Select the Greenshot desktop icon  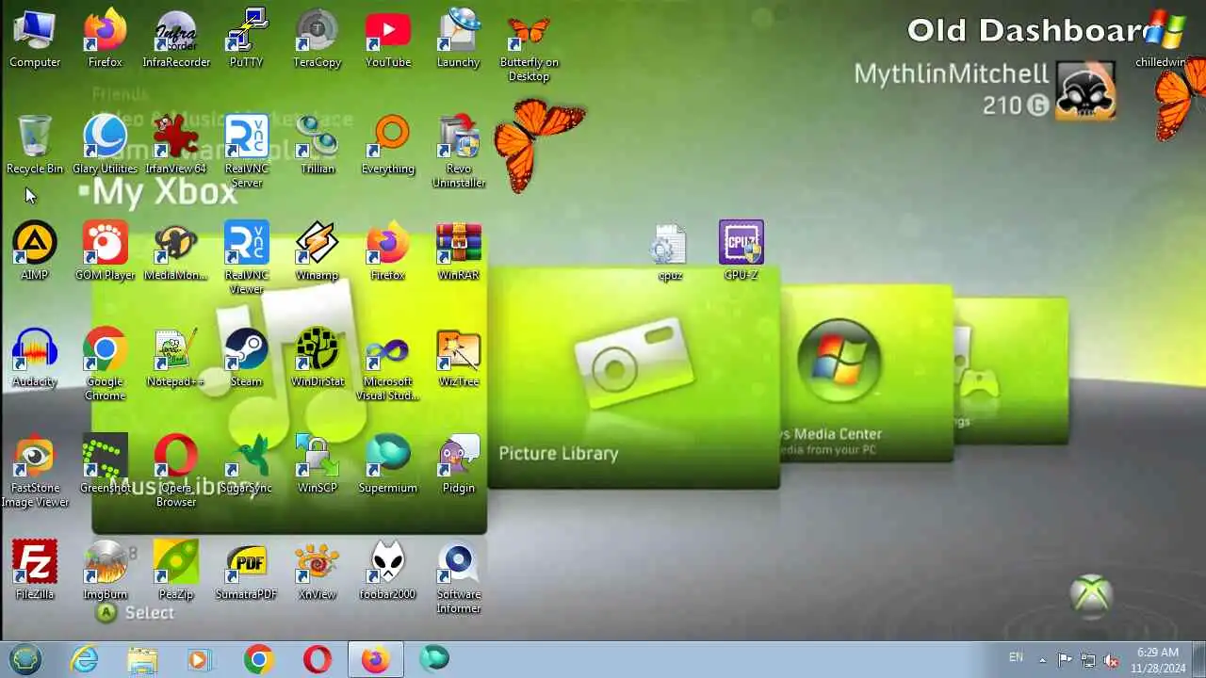coord(106,464)
